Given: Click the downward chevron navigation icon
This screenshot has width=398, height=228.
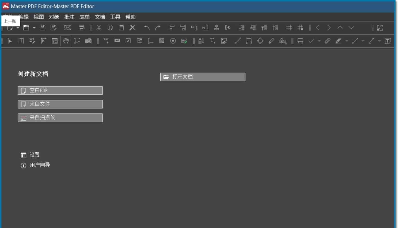Looking at the screenshot, I should [351, 27].
